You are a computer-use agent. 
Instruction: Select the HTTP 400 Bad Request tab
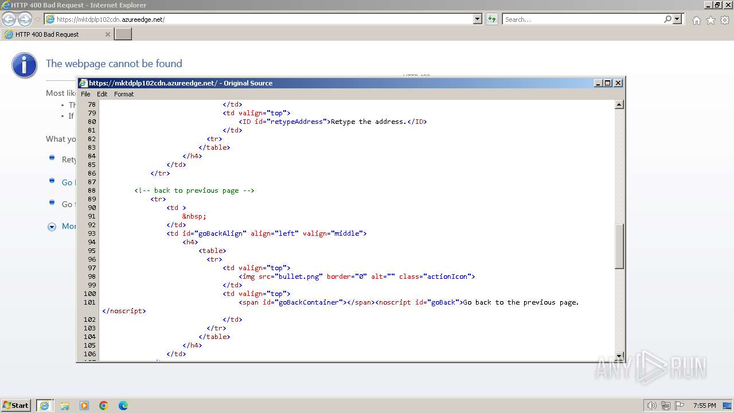coord(56,34)
